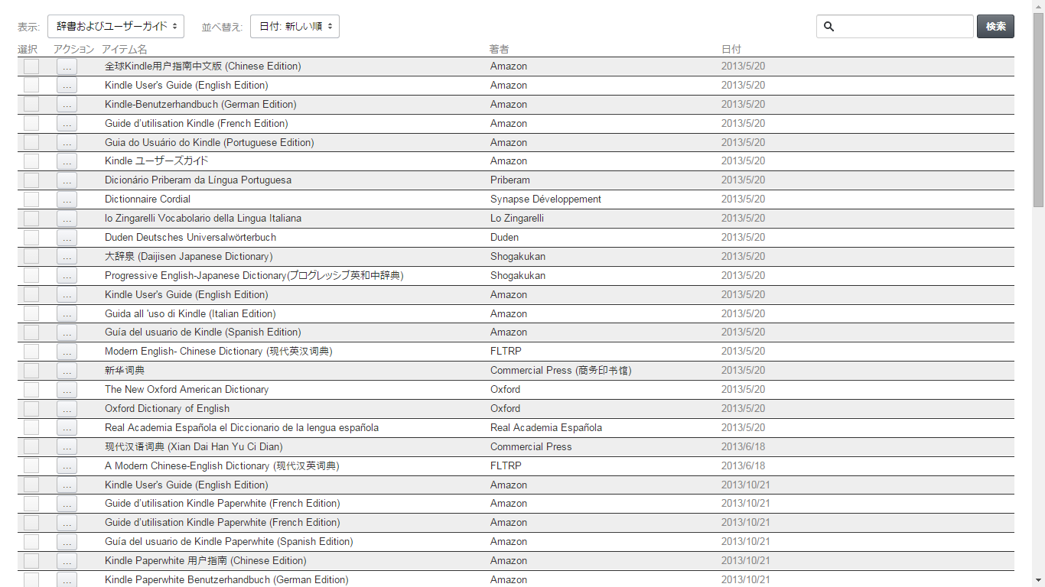Click author Synapse Développement

pyautogui.click(x=546, y=199)
